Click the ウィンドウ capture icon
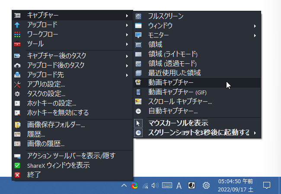Viewport: 281px width, 194px height. pyautogui.click(x=138, y=26)
